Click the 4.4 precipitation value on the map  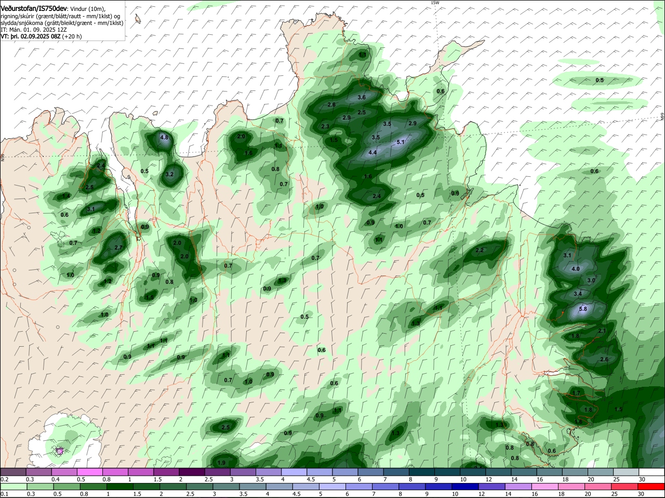[x=373, y=152]
